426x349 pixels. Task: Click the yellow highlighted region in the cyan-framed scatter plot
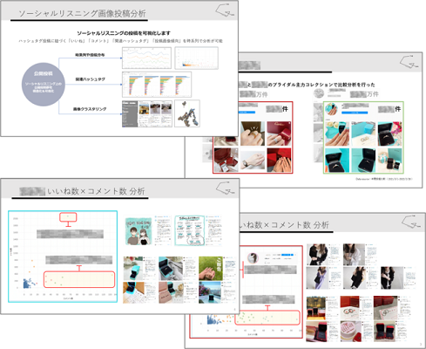point(79,279)
